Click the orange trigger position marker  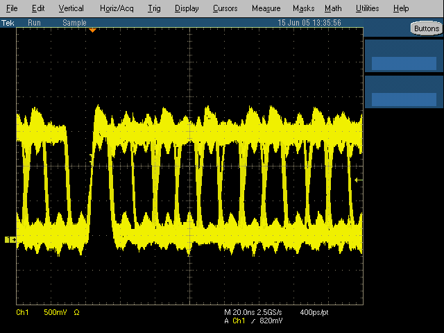92,30
